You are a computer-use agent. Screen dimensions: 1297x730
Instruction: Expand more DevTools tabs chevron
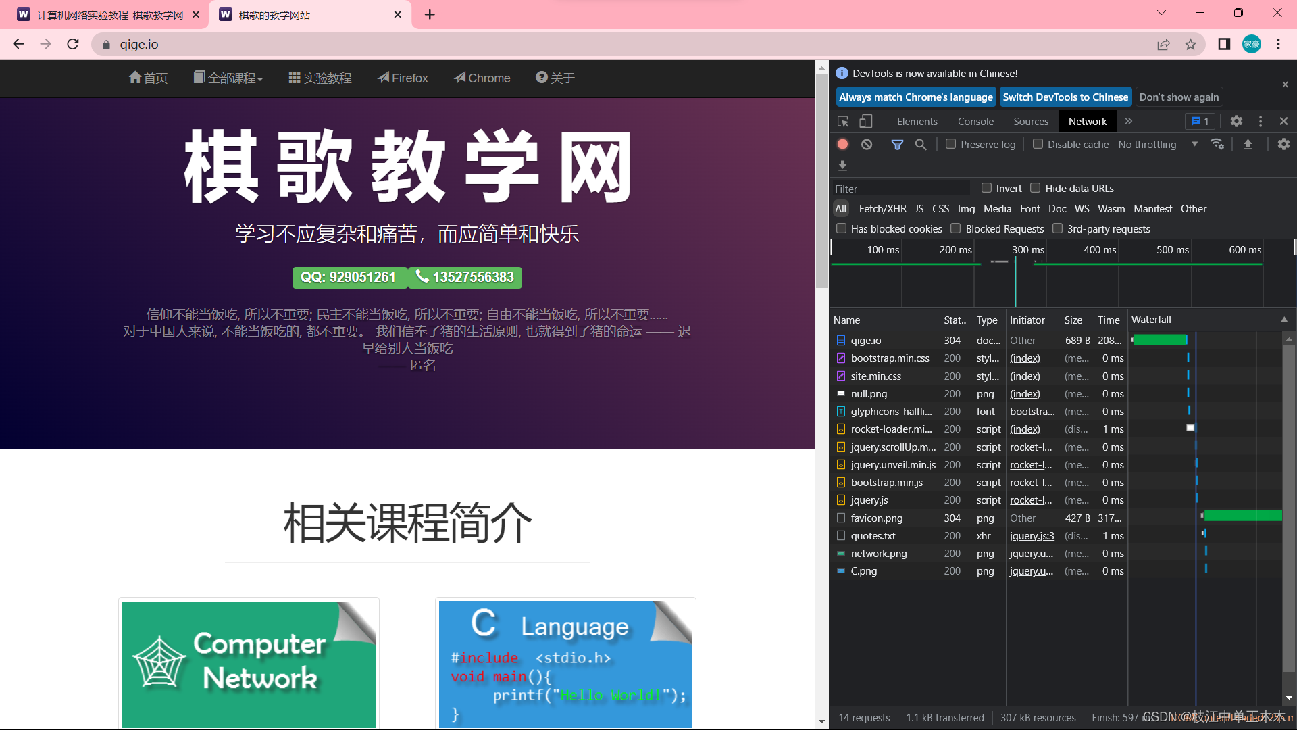(x=1128, y=121)
